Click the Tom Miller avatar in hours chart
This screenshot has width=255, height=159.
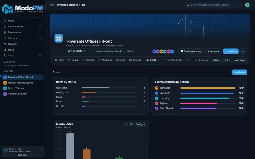pos(157,88)
